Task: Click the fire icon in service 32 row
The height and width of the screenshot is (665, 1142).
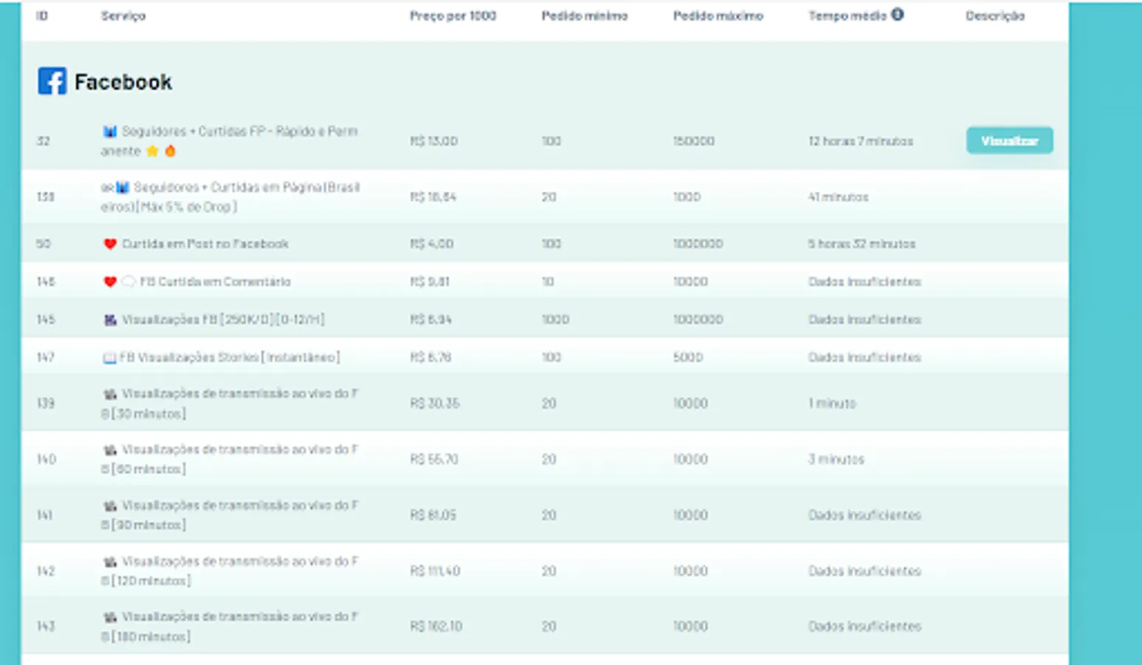Action: (170, 151)
